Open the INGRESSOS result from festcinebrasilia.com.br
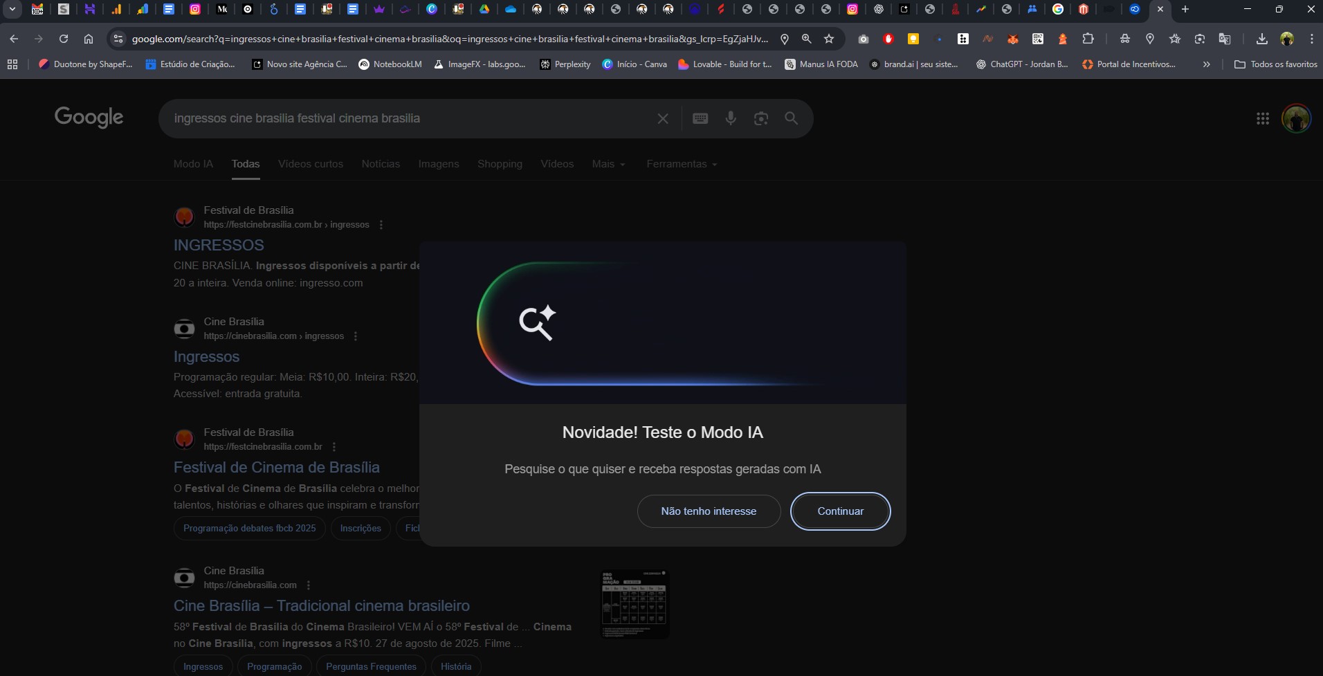 [x=218, y=245]
